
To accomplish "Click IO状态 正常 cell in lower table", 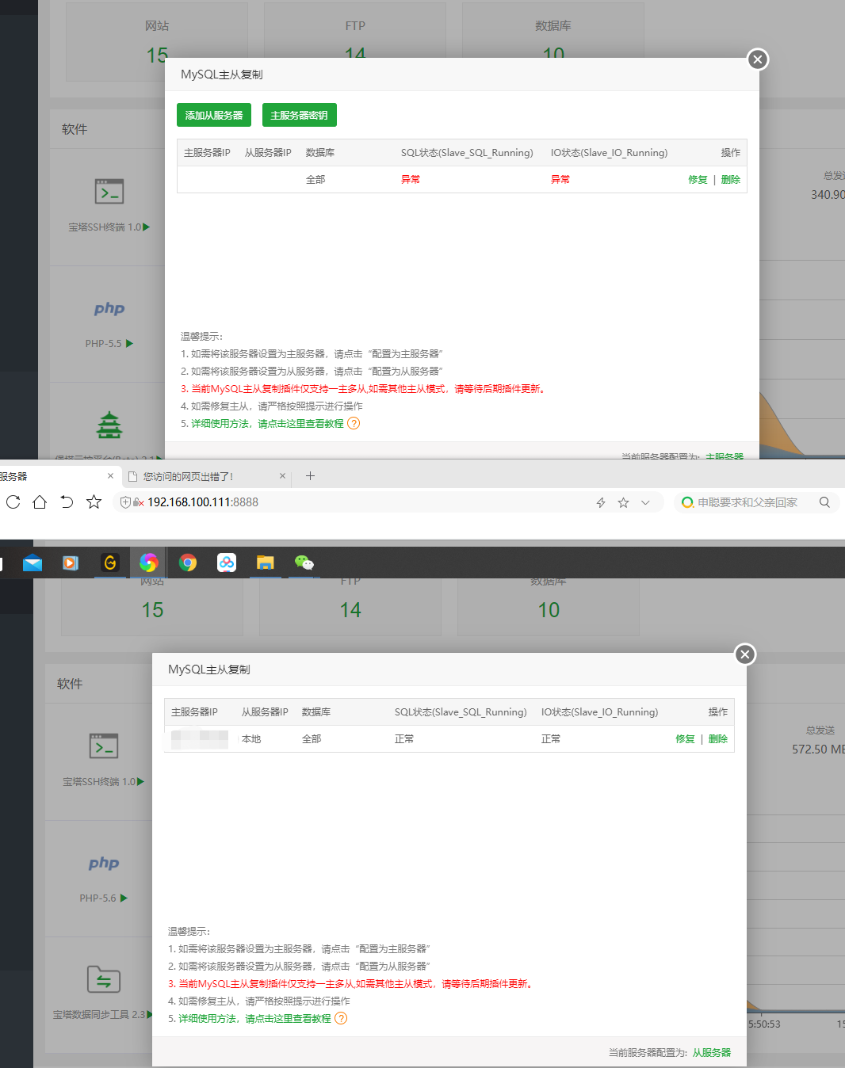I will (551, 739).
